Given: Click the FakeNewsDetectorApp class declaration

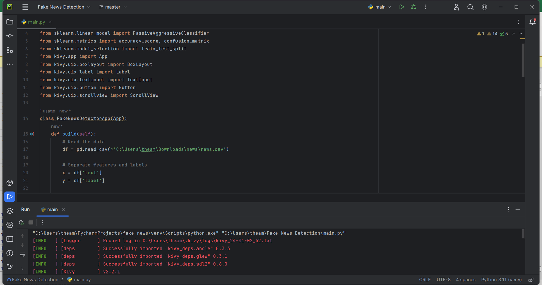Looking at the screenshot, I should [83, 119].
